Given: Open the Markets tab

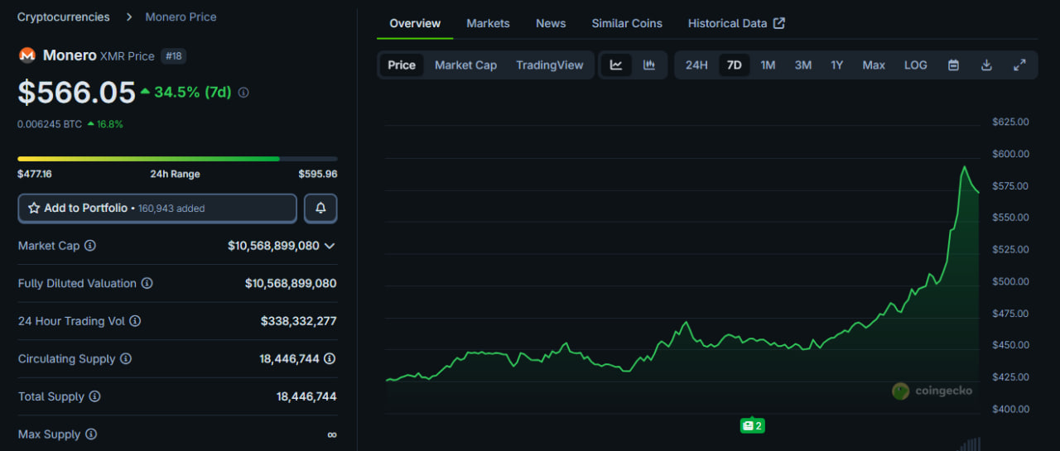Looking at the screenshot, I should click(488, 23).
